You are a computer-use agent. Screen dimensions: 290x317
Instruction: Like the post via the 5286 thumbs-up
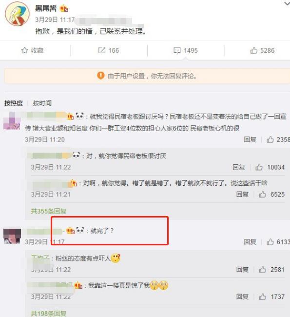(x=254, y=50)
